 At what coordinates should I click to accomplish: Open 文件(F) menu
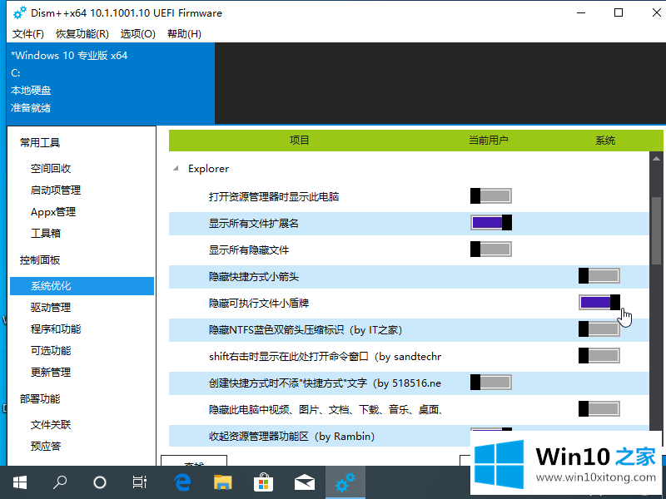[x=27, y=34]
